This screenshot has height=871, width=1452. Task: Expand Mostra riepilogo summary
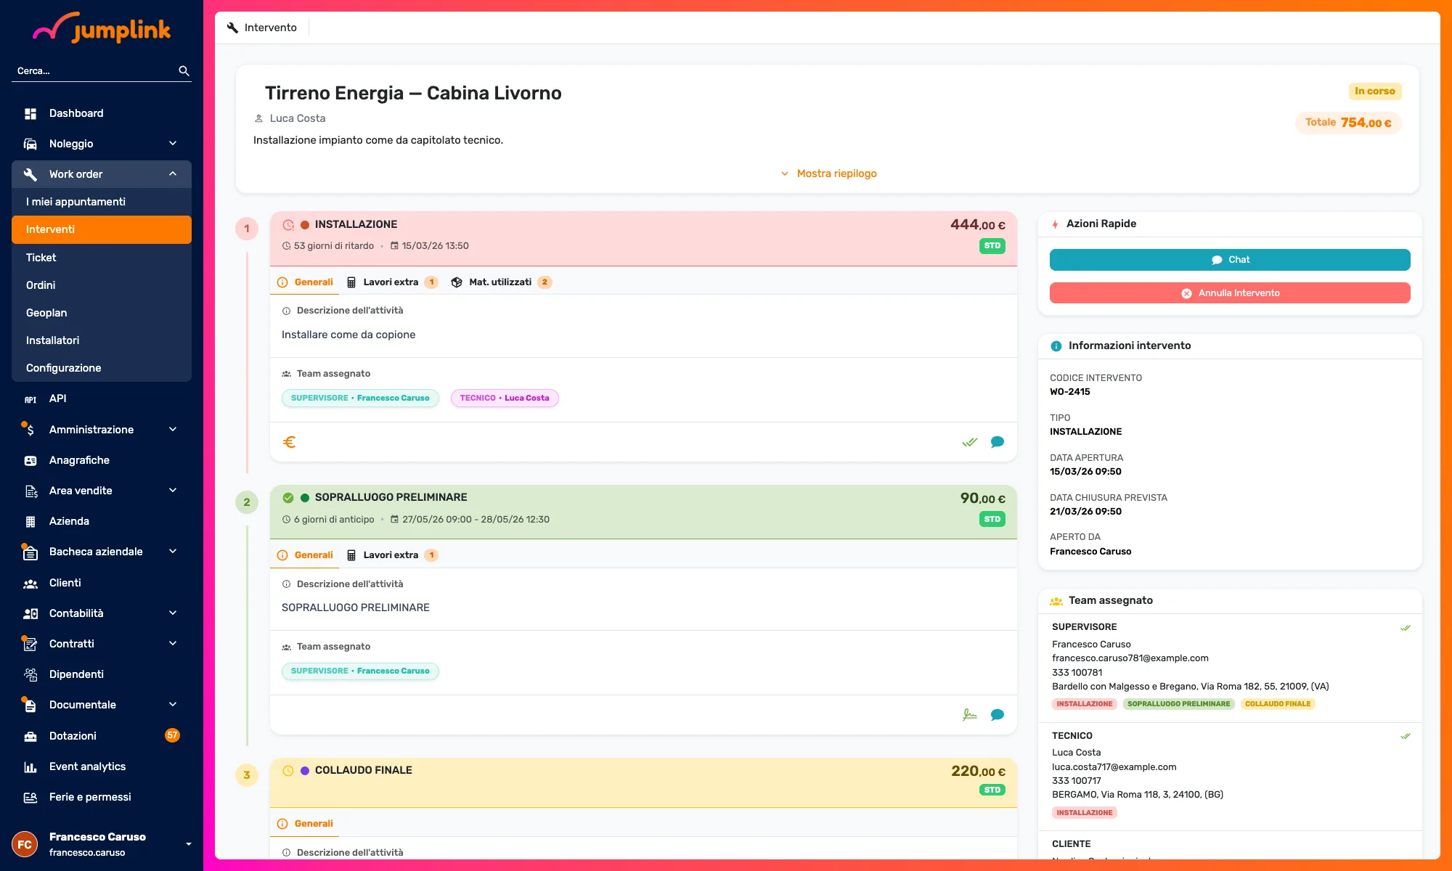click(x=828, y=173)
